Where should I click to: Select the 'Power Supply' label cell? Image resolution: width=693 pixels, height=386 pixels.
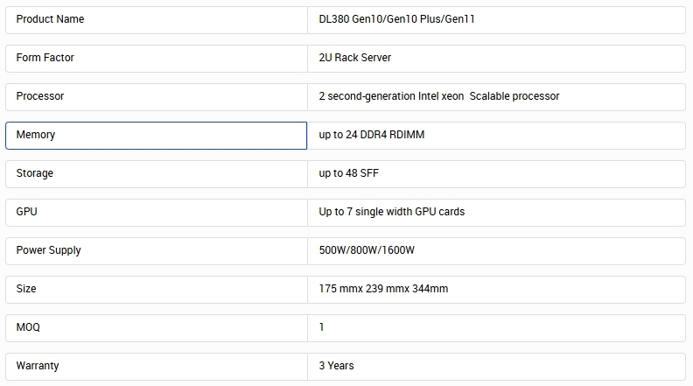coord(157,250)
